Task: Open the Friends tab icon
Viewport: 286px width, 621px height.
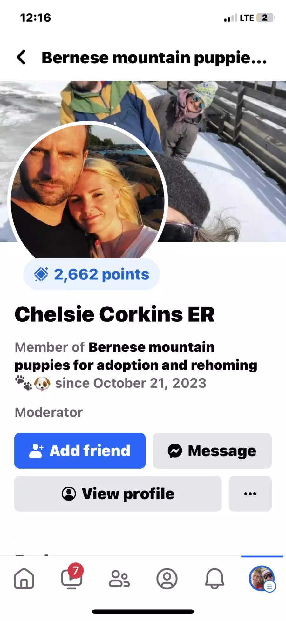Action: point(119,578)
